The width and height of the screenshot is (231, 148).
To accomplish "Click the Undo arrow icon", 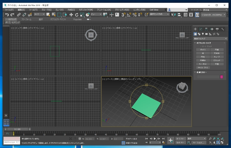I will coord(7,14).
